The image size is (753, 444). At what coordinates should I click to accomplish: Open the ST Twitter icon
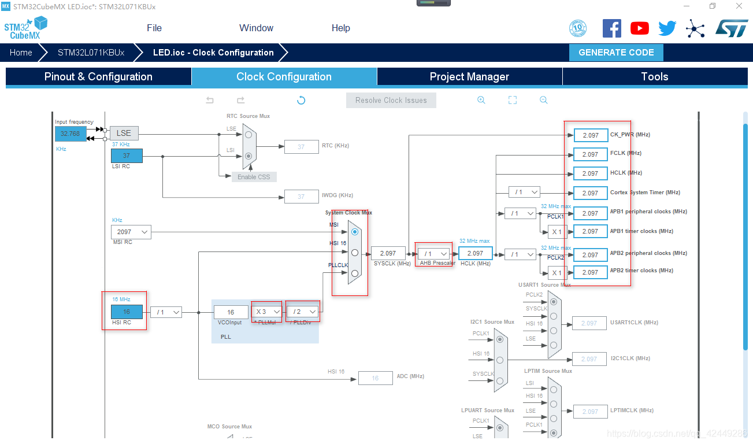tap(667, 28)
